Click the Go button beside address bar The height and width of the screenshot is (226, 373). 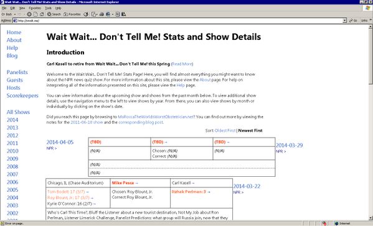[x=353, y=21]
